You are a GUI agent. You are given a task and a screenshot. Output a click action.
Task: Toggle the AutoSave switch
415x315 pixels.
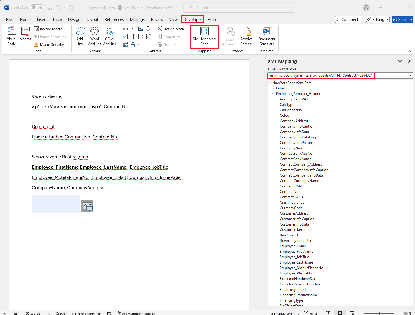pyautogui.click(x=37, y=8)
